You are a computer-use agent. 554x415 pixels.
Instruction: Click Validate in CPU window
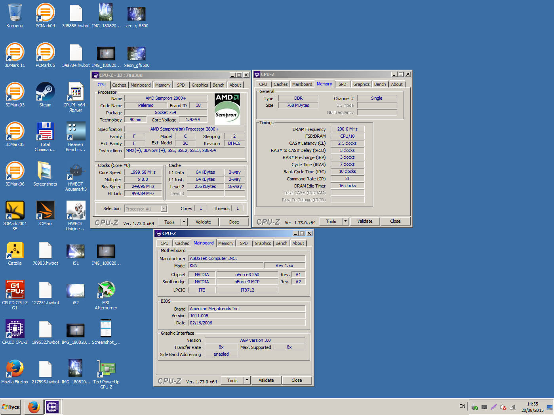pyautogui.click(x=203, y=222)
